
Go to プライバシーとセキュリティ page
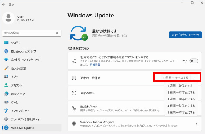(32, 119)
